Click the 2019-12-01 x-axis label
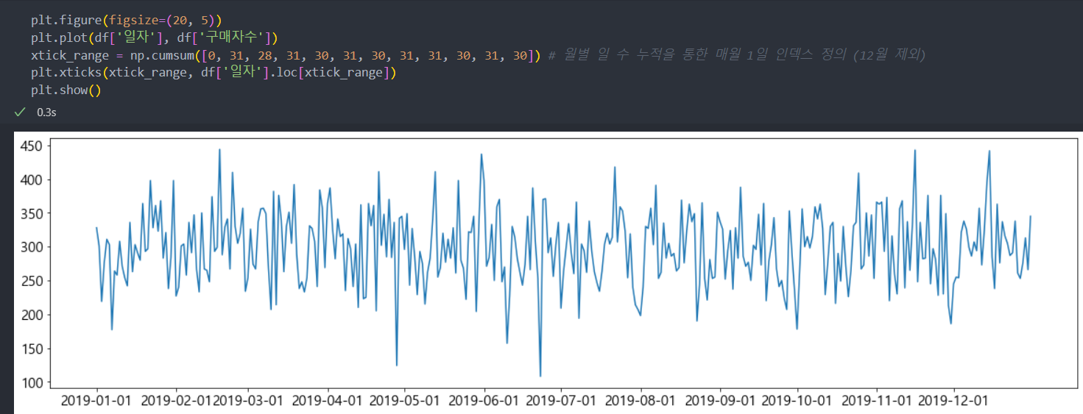 954,400
